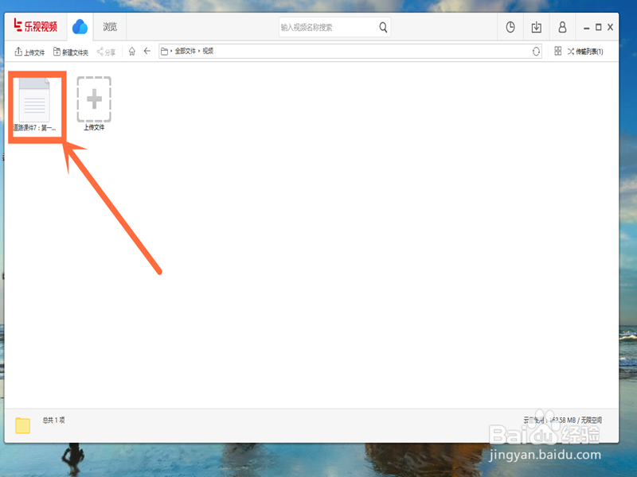Click the LeTV video logo
The image size is (637, 477).
coord(36,26)
